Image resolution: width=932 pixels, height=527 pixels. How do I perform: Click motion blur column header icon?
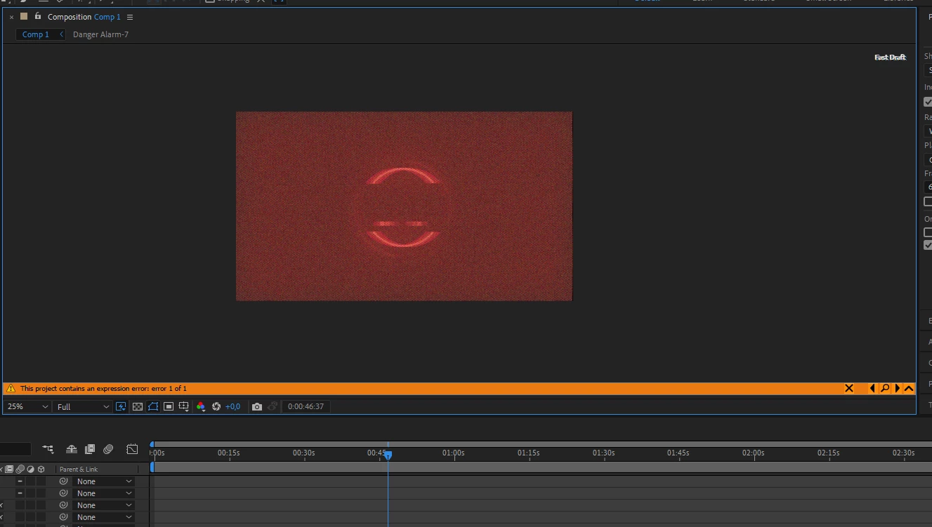click(x=20, y=469)
